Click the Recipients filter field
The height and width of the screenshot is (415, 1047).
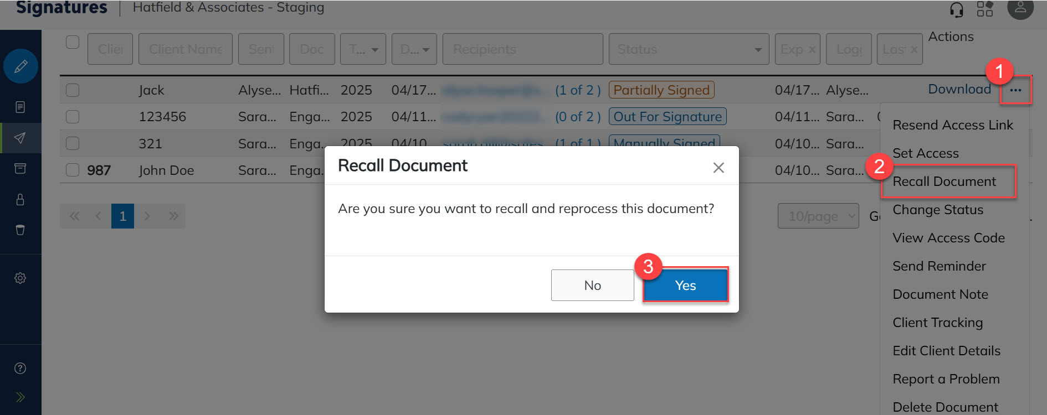pos(522,49)
